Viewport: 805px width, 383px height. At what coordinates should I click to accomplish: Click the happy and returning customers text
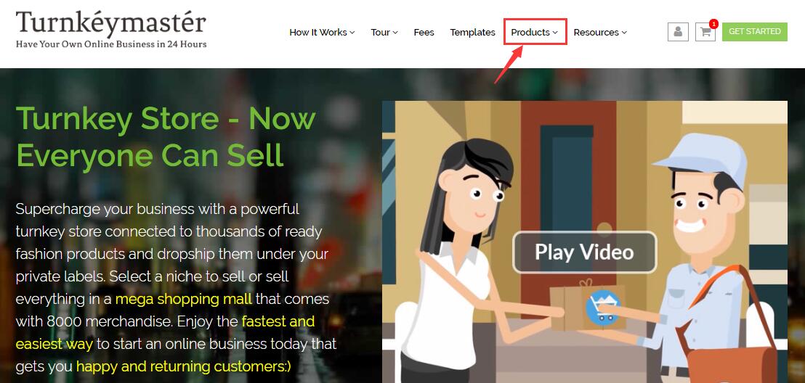click(x=183, y=366)
